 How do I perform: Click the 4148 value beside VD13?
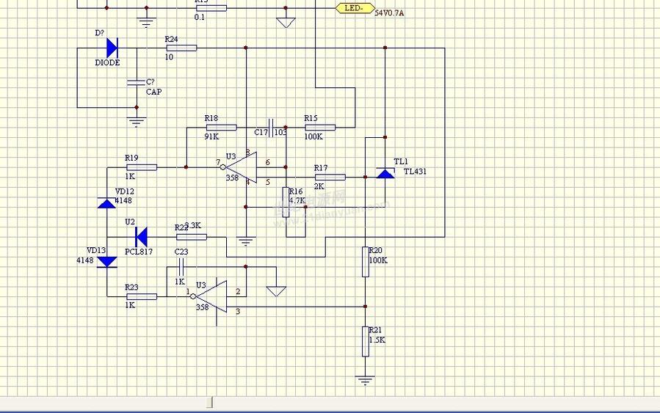click(x=85, y=260)
